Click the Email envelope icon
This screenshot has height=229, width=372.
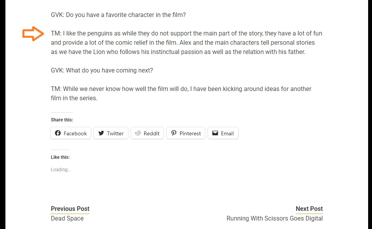point(215,133)
